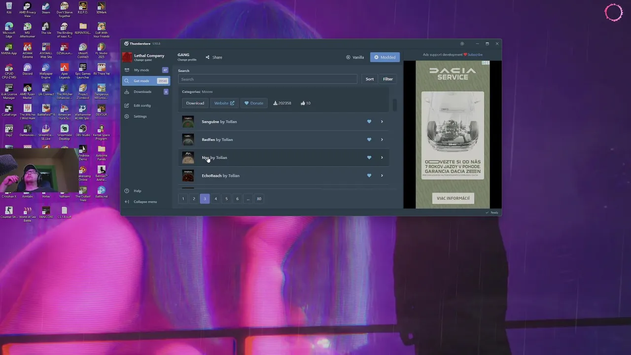
Task: Click the Donate button
Action: pyautogui.click(x=254, y=103)
